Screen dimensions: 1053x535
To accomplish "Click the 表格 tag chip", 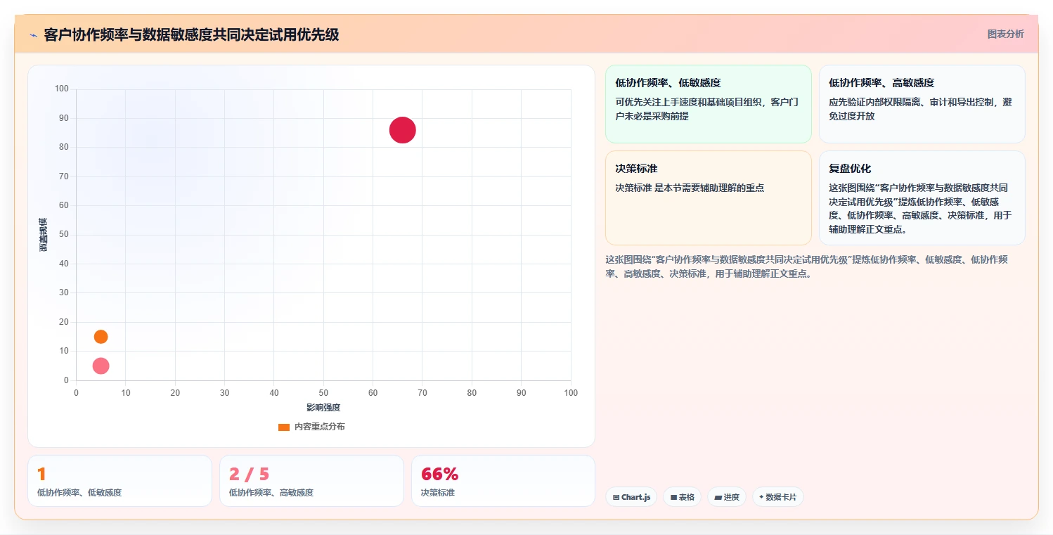I will [x=682, y=497].
